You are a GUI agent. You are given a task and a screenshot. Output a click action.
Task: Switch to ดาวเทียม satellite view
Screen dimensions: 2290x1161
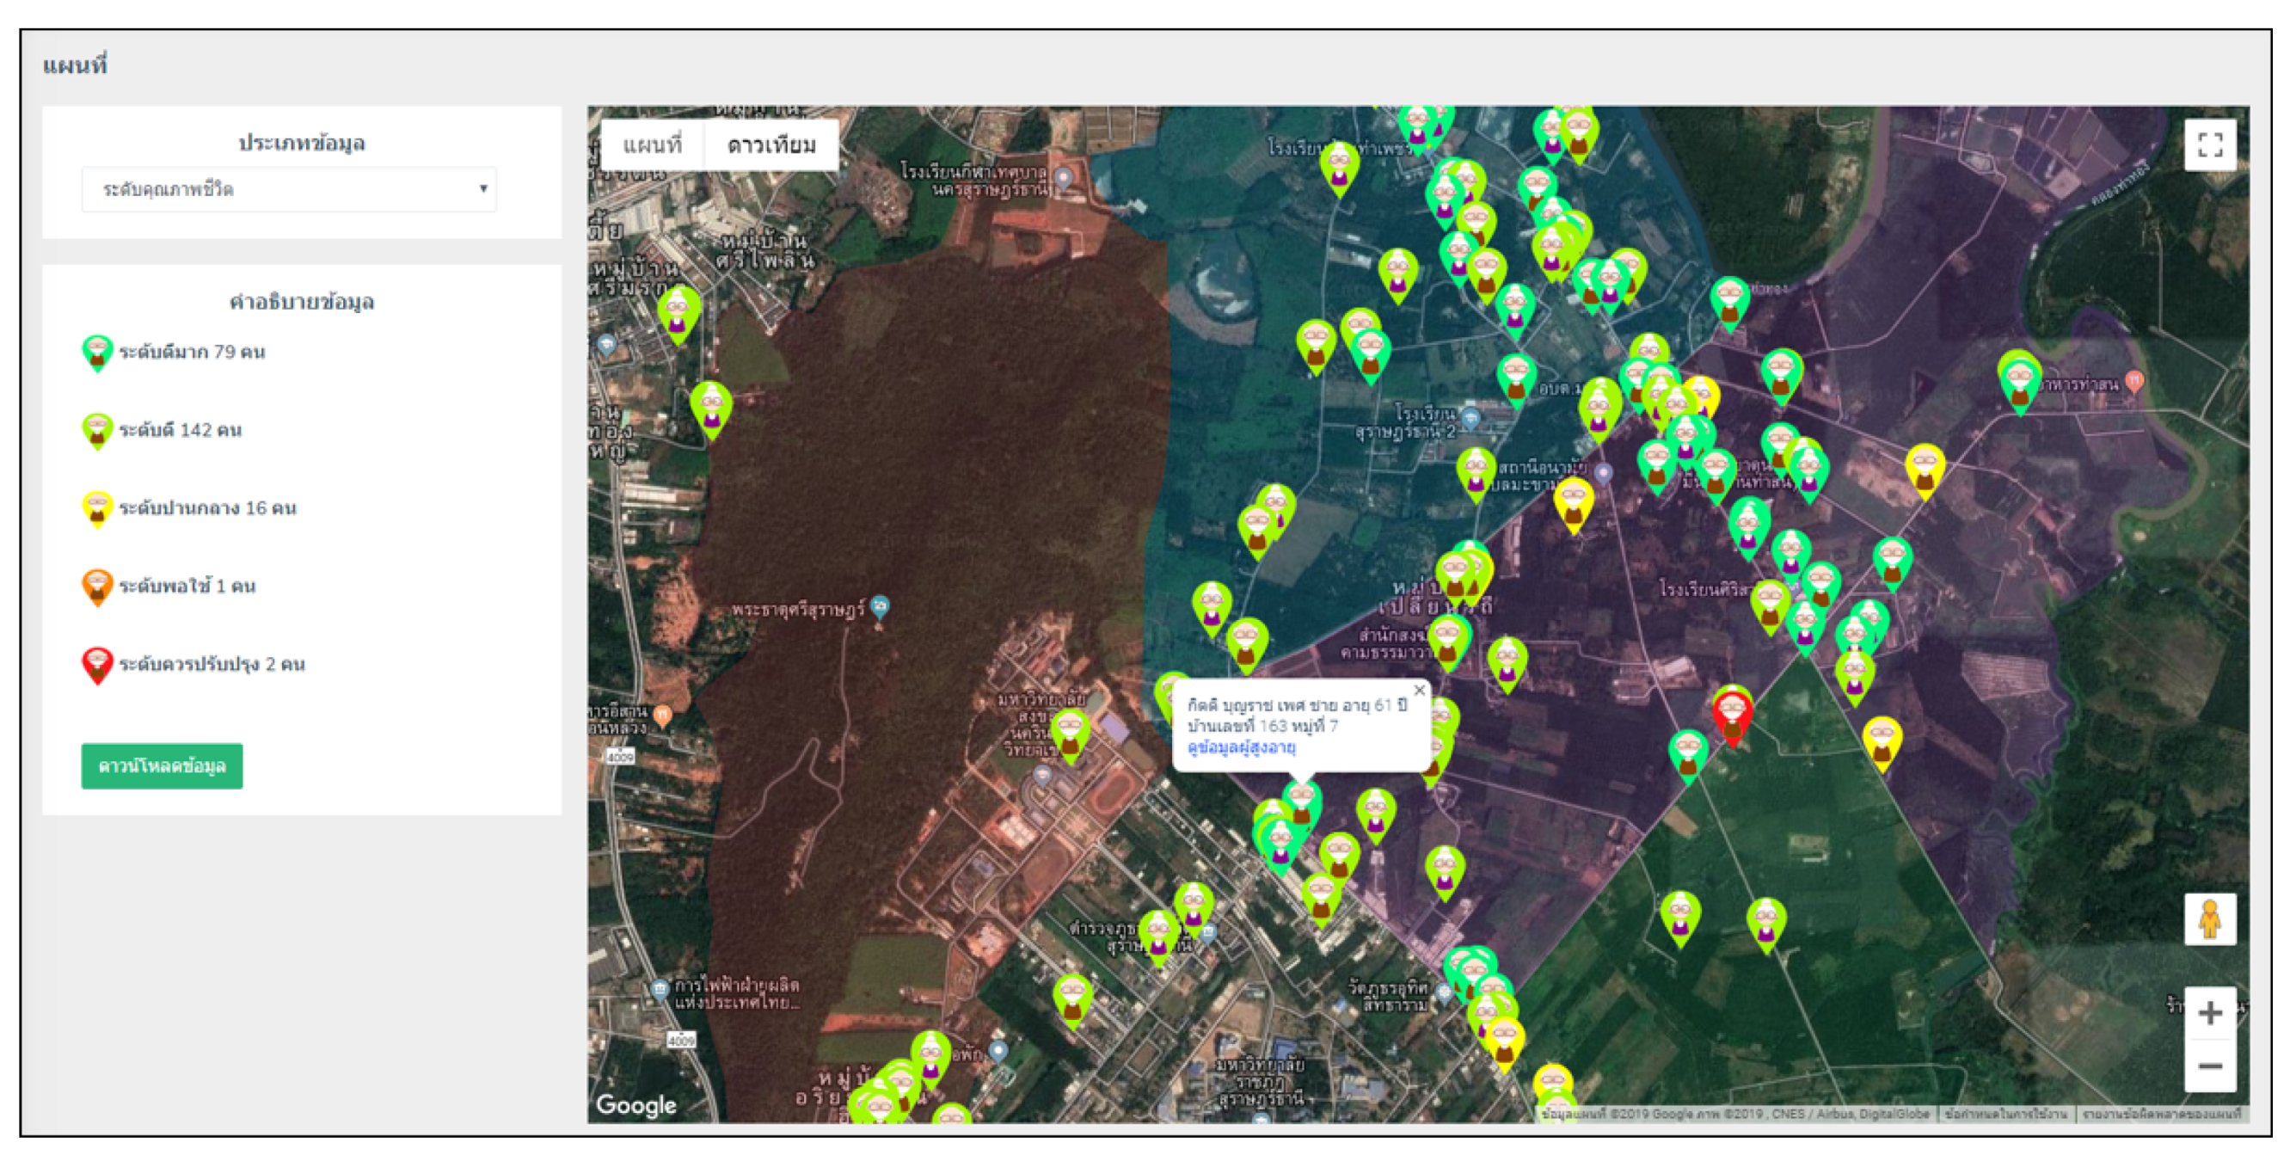(x=771, y=144)
